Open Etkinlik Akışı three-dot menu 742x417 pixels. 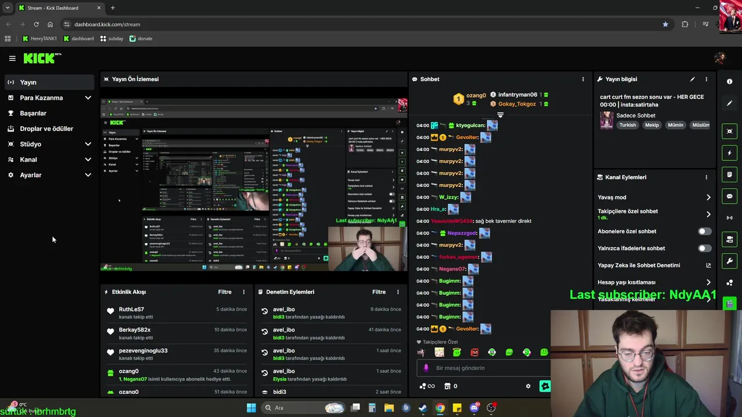243,292
